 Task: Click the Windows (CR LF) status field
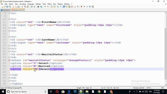(139, 88)
